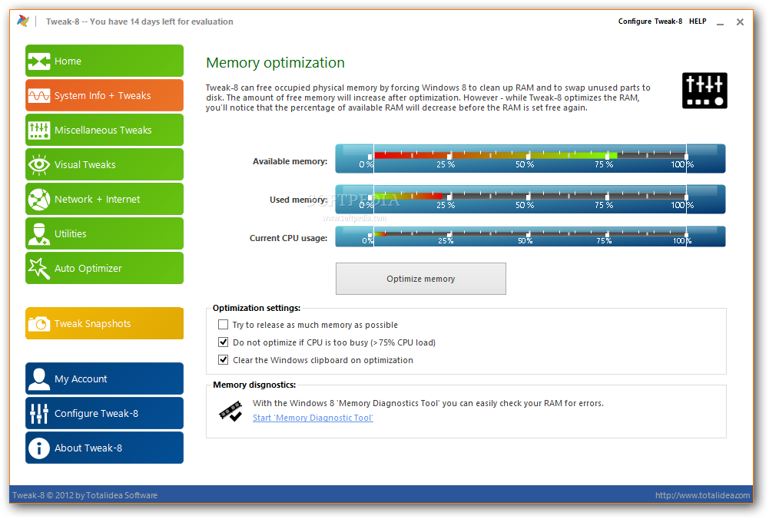Screen dimensions: 769x519
Task: Click the Auto Optimizer magic wand icon
Action: coord(39,269)
